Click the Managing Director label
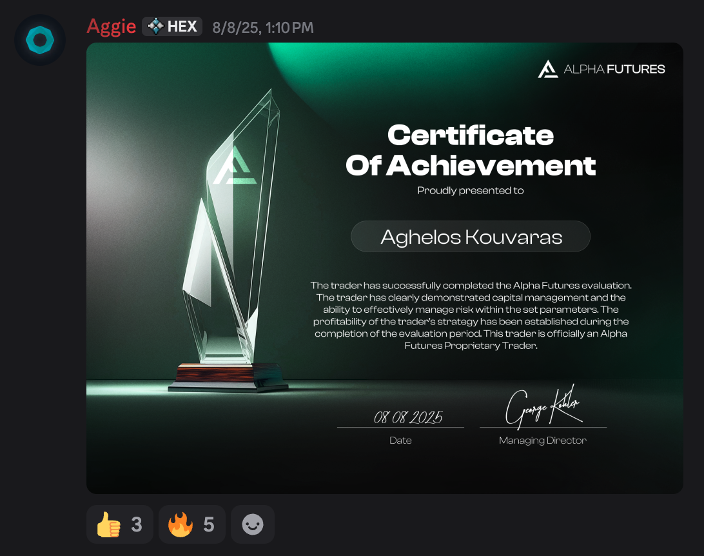Viewport: 704px width, 556px height. click(543, 441)
